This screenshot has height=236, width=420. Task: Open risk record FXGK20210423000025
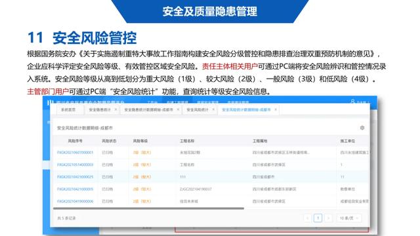point(75,177)
